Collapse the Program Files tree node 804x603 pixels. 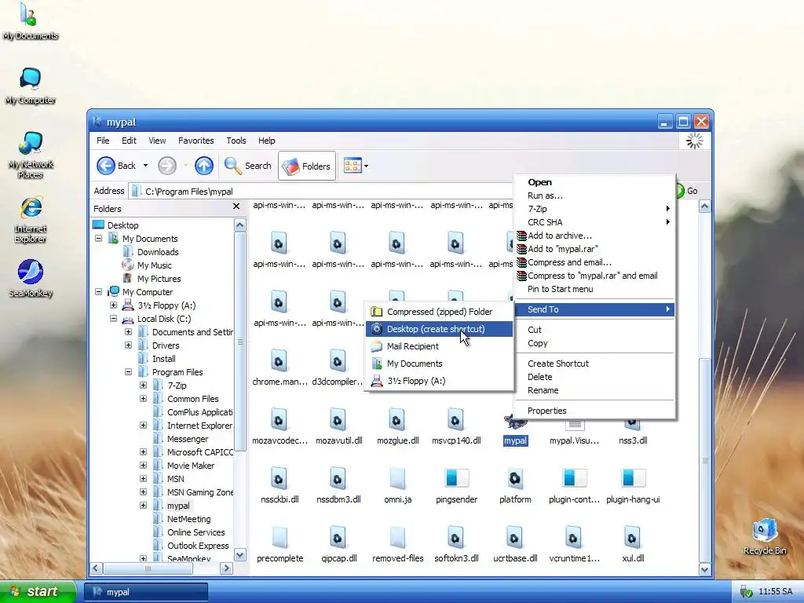pos(128,371)
